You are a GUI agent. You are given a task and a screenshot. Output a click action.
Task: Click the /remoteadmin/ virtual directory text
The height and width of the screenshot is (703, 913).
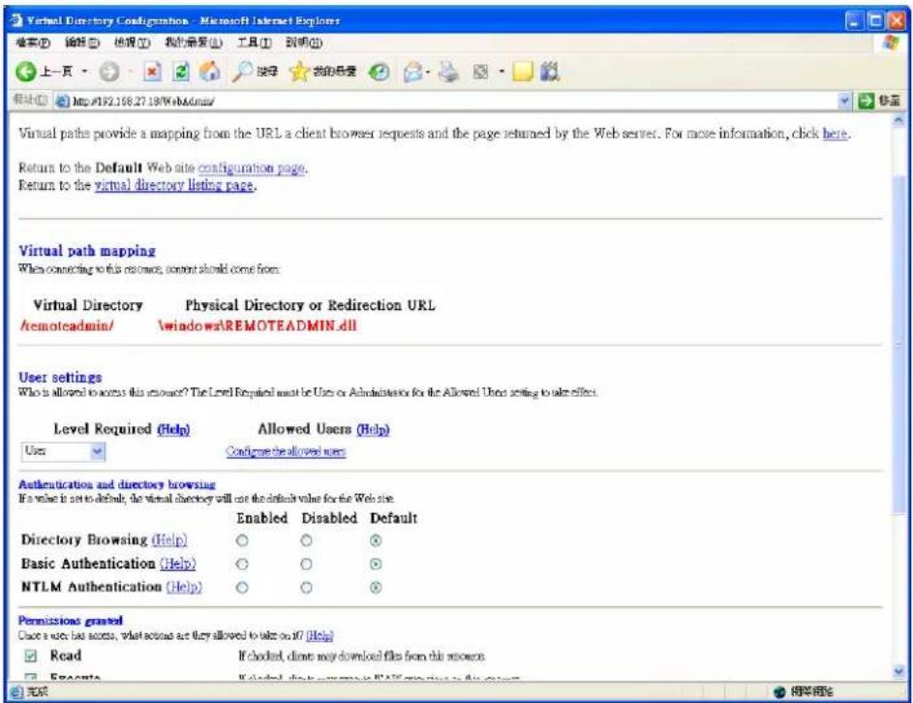67,325
